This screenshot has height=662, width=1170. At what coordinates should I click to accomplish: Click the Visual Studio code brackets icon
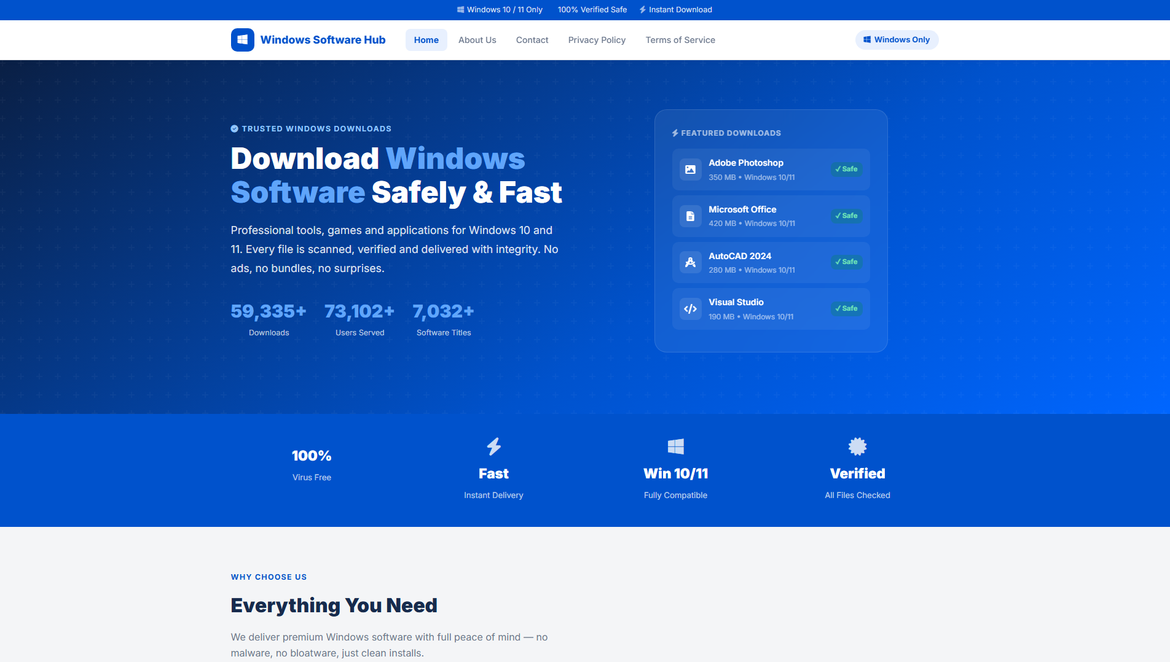[691, 309]
